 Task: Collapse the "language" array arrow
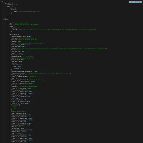click(10, 105)
